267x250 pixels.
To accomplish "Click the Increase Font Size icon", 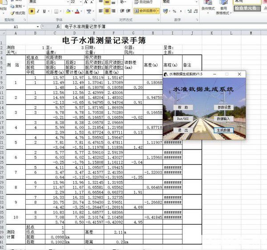I will tap(86, 2).
